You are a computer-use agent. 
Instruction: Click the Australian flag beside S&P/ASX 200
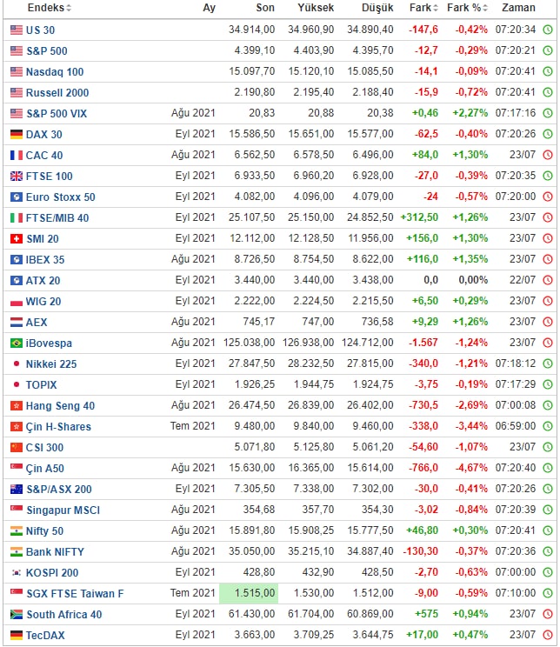click(17, 489)
